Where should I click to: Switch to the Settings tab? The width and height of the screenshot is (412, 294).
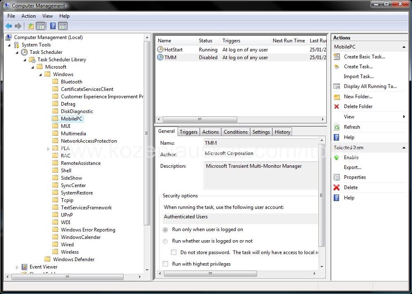click(261, 132)
